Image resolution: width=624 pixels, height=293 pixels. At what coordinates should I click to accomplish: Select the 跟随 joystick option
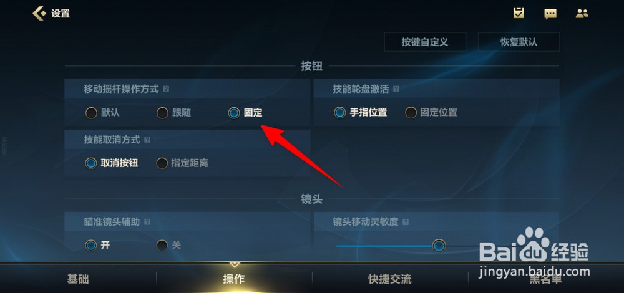[x=173, y=113]
